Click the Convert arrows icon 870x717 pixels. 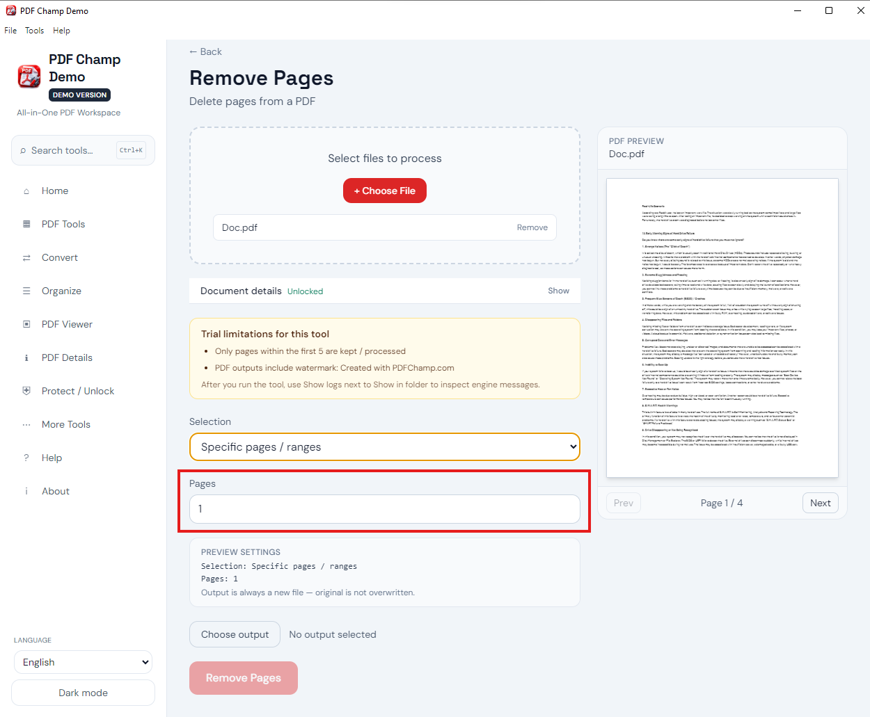pyautogui.click(x=26, y=257)
